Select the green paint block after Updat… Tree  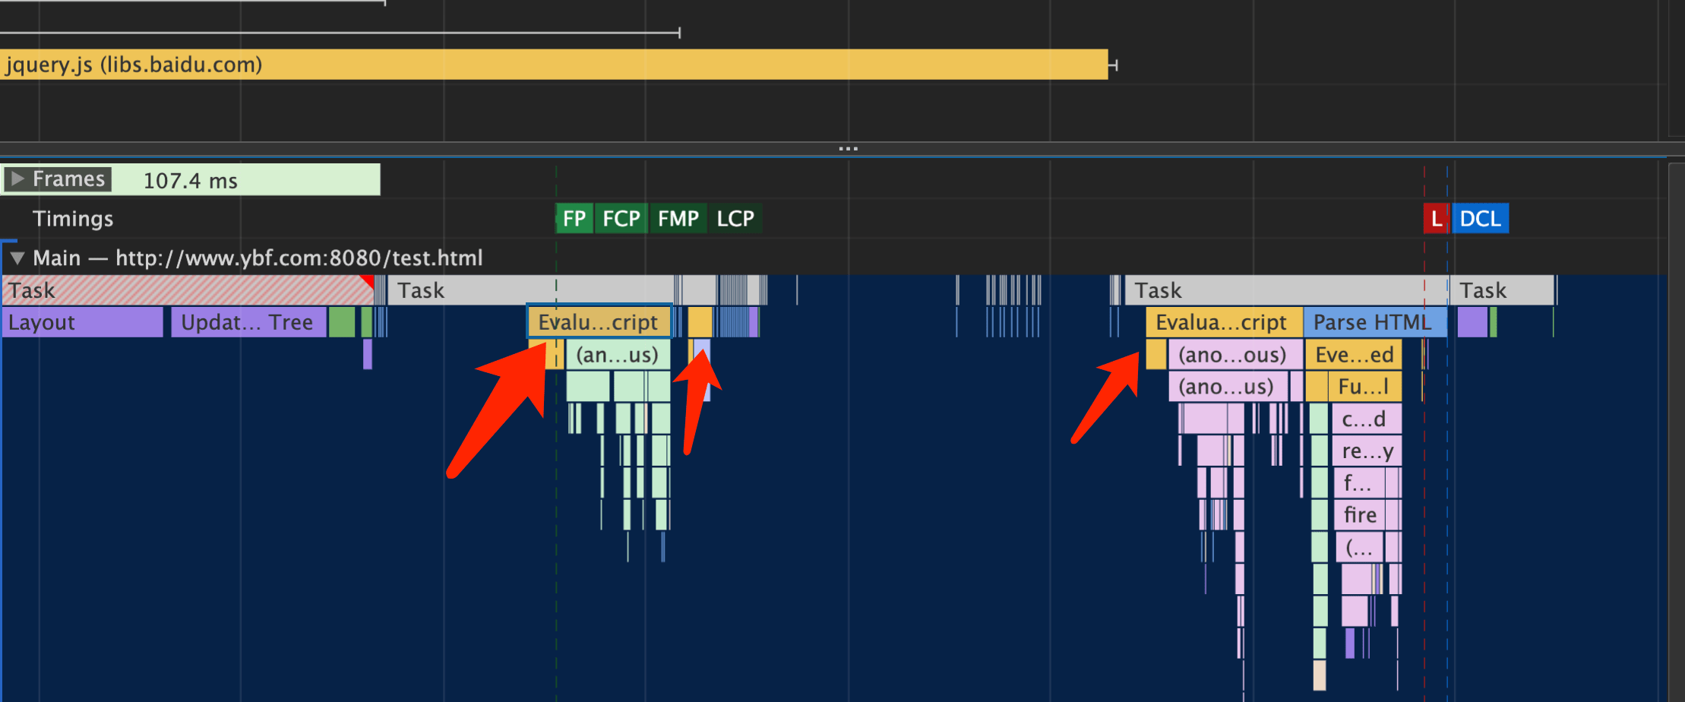click(x=342, y=322)
